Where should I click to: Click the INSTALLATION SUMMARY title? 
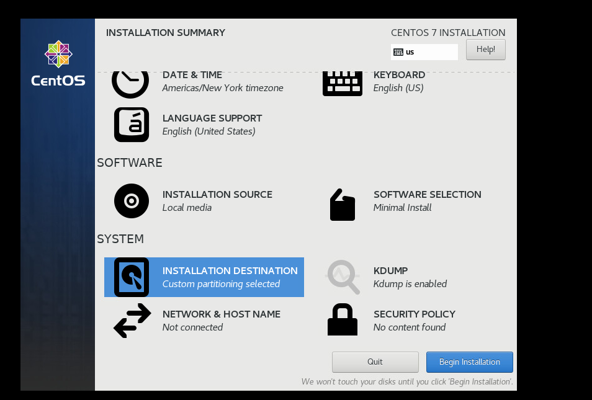click(x=165, y=32)
